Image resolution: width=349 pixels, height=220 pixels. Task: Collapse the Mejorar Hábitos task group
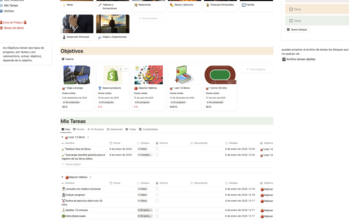click(x=62, y=177)
